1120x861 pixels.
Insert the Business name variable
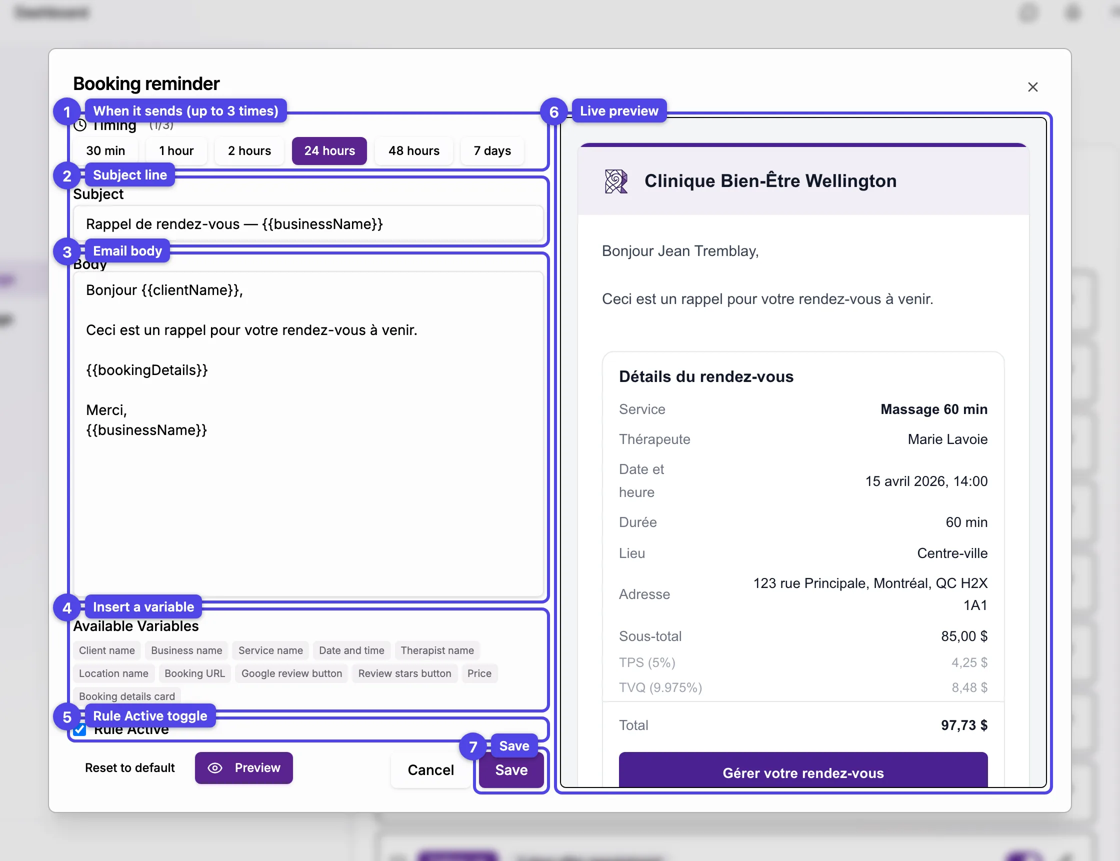tap(186, 650)
